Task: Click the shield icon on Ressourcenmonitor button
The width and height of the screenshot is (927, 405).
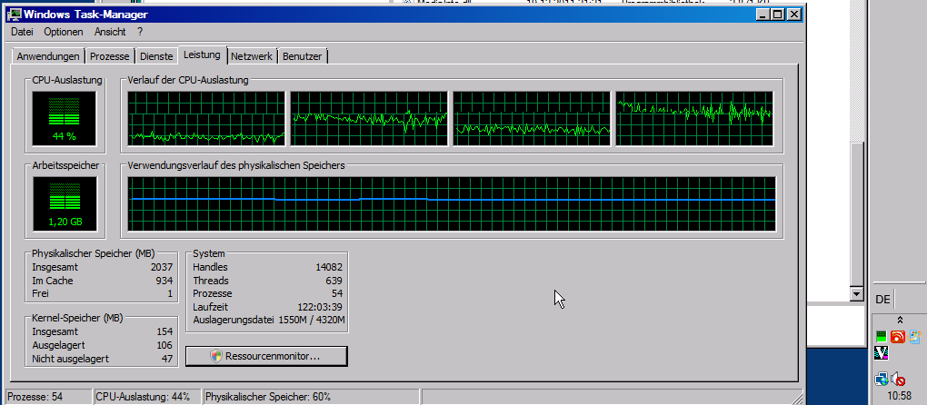Action: [x=215, y=356]
